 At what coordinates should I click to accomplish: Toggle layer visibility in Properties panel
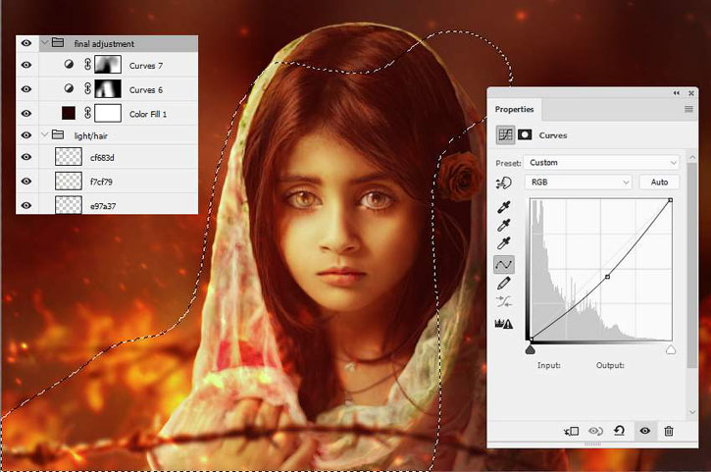coord(644,430)
